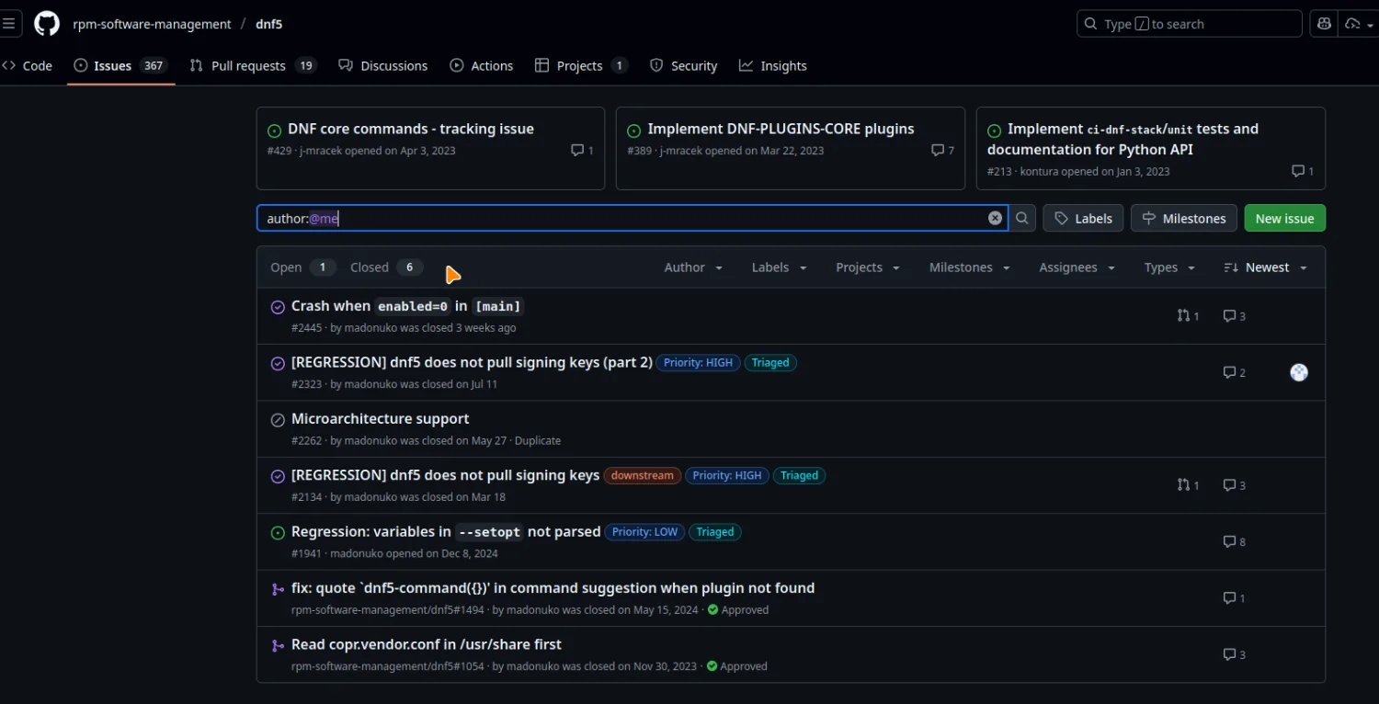Expand the Author filter dropdown
This screenshot has width=1379, height=704.
(x=693, y=267)
